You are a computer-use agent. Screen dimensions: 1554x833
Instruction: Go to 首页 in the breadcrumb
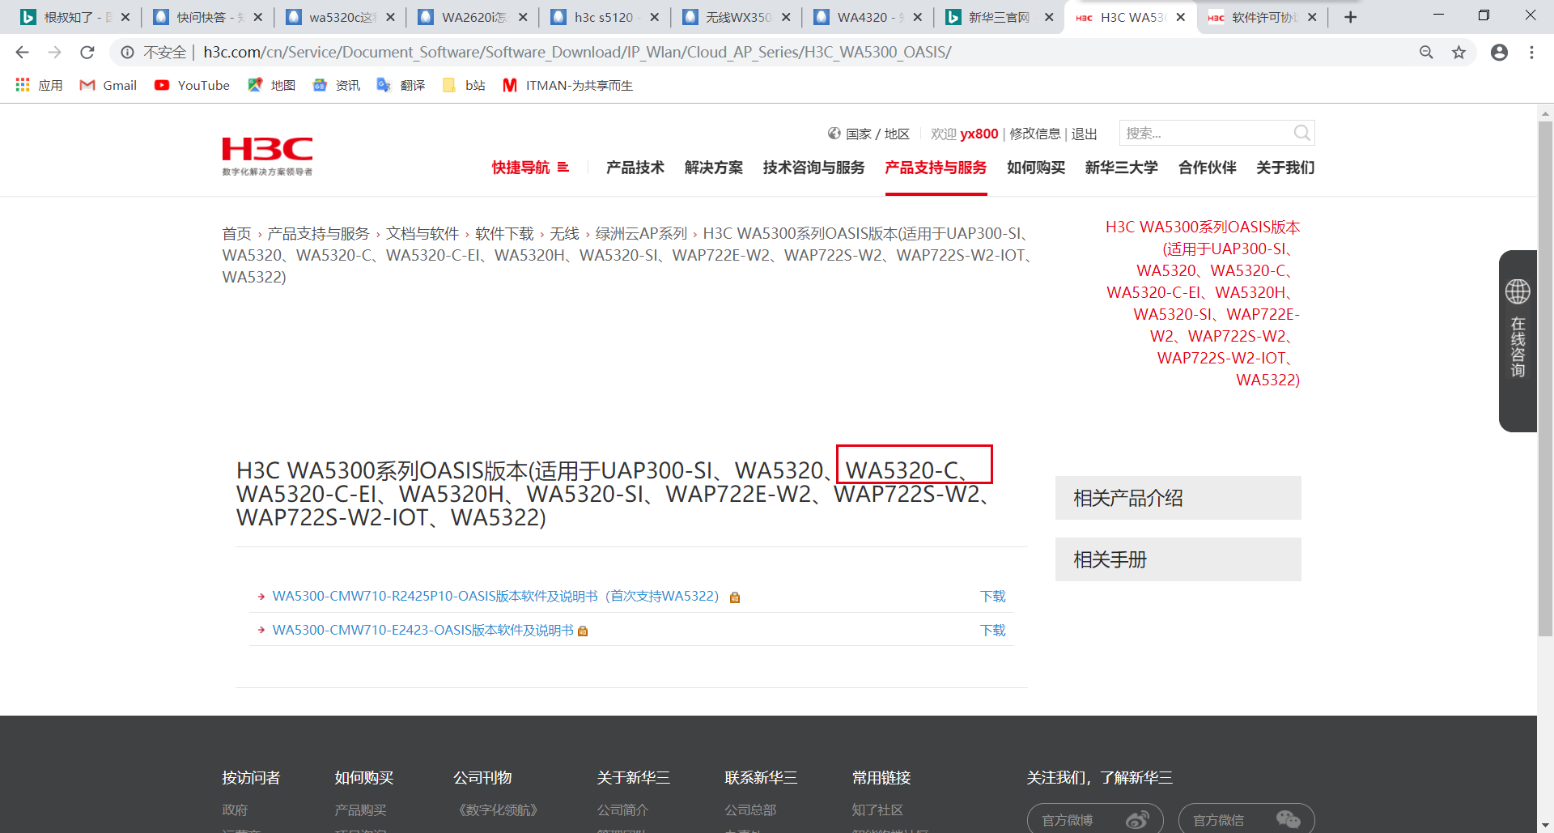click(236, 234)
